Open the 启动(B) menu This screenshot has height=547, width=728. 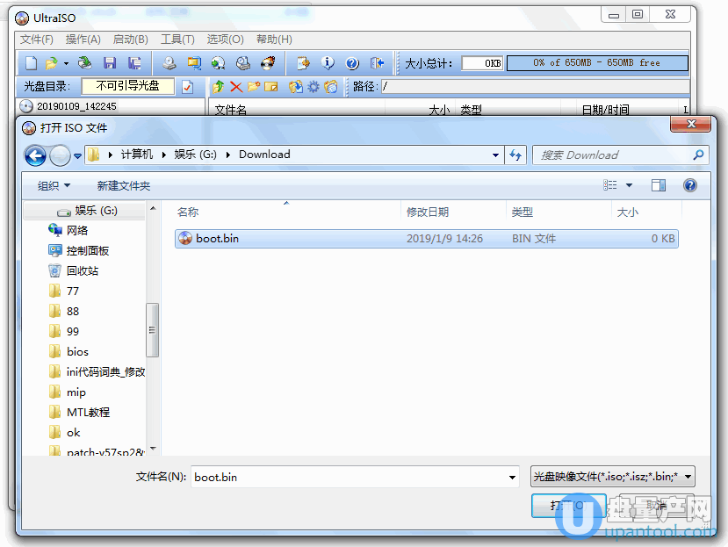tap(131, 40)
